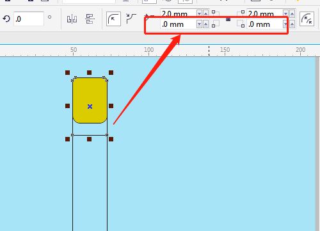Screen dimensions: 320x231
Task: Increase the bottom-right corner radius value
Action: pyautogui.click(x=292, y=24)
